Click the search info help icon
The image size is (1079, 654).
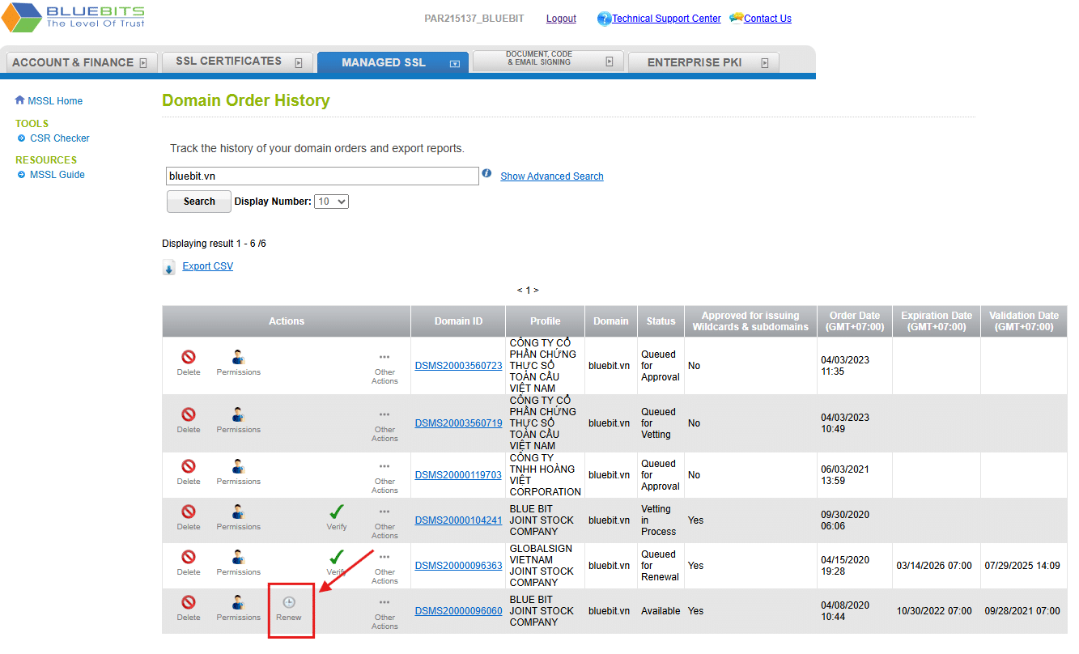486,173
